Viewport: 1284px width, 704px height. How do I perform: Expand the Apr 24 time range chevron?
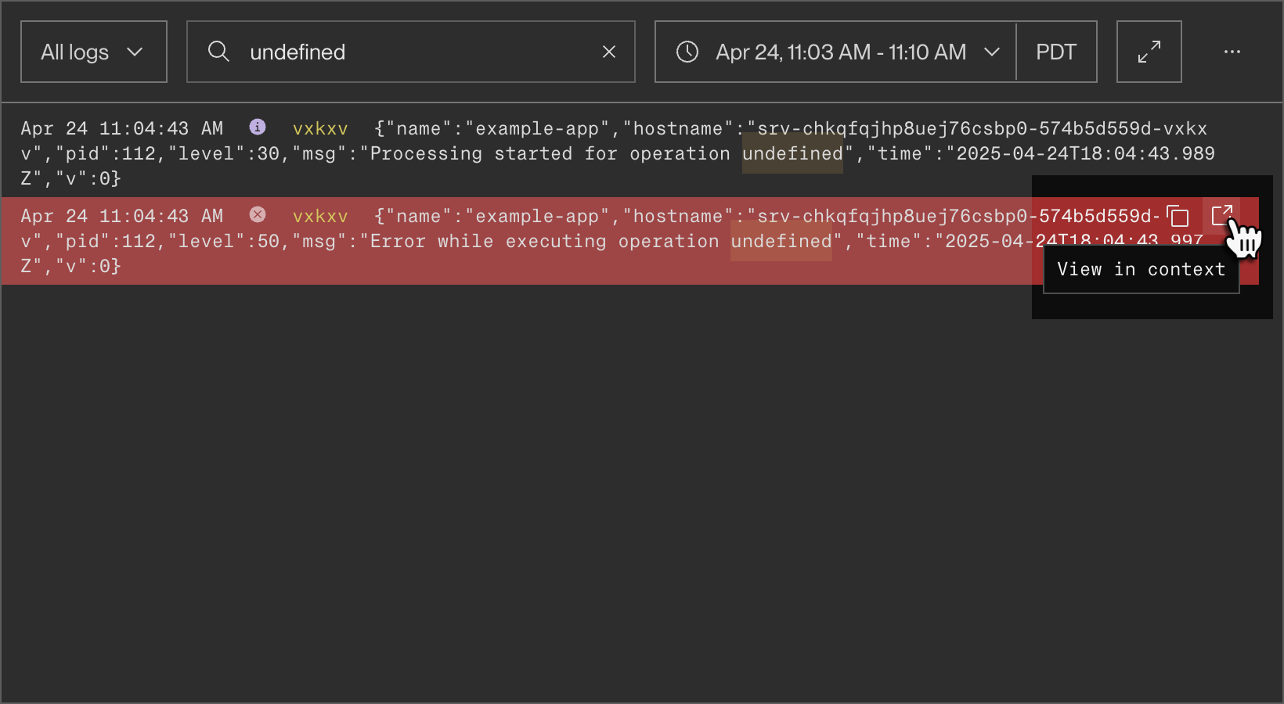(x=992, y=52)
